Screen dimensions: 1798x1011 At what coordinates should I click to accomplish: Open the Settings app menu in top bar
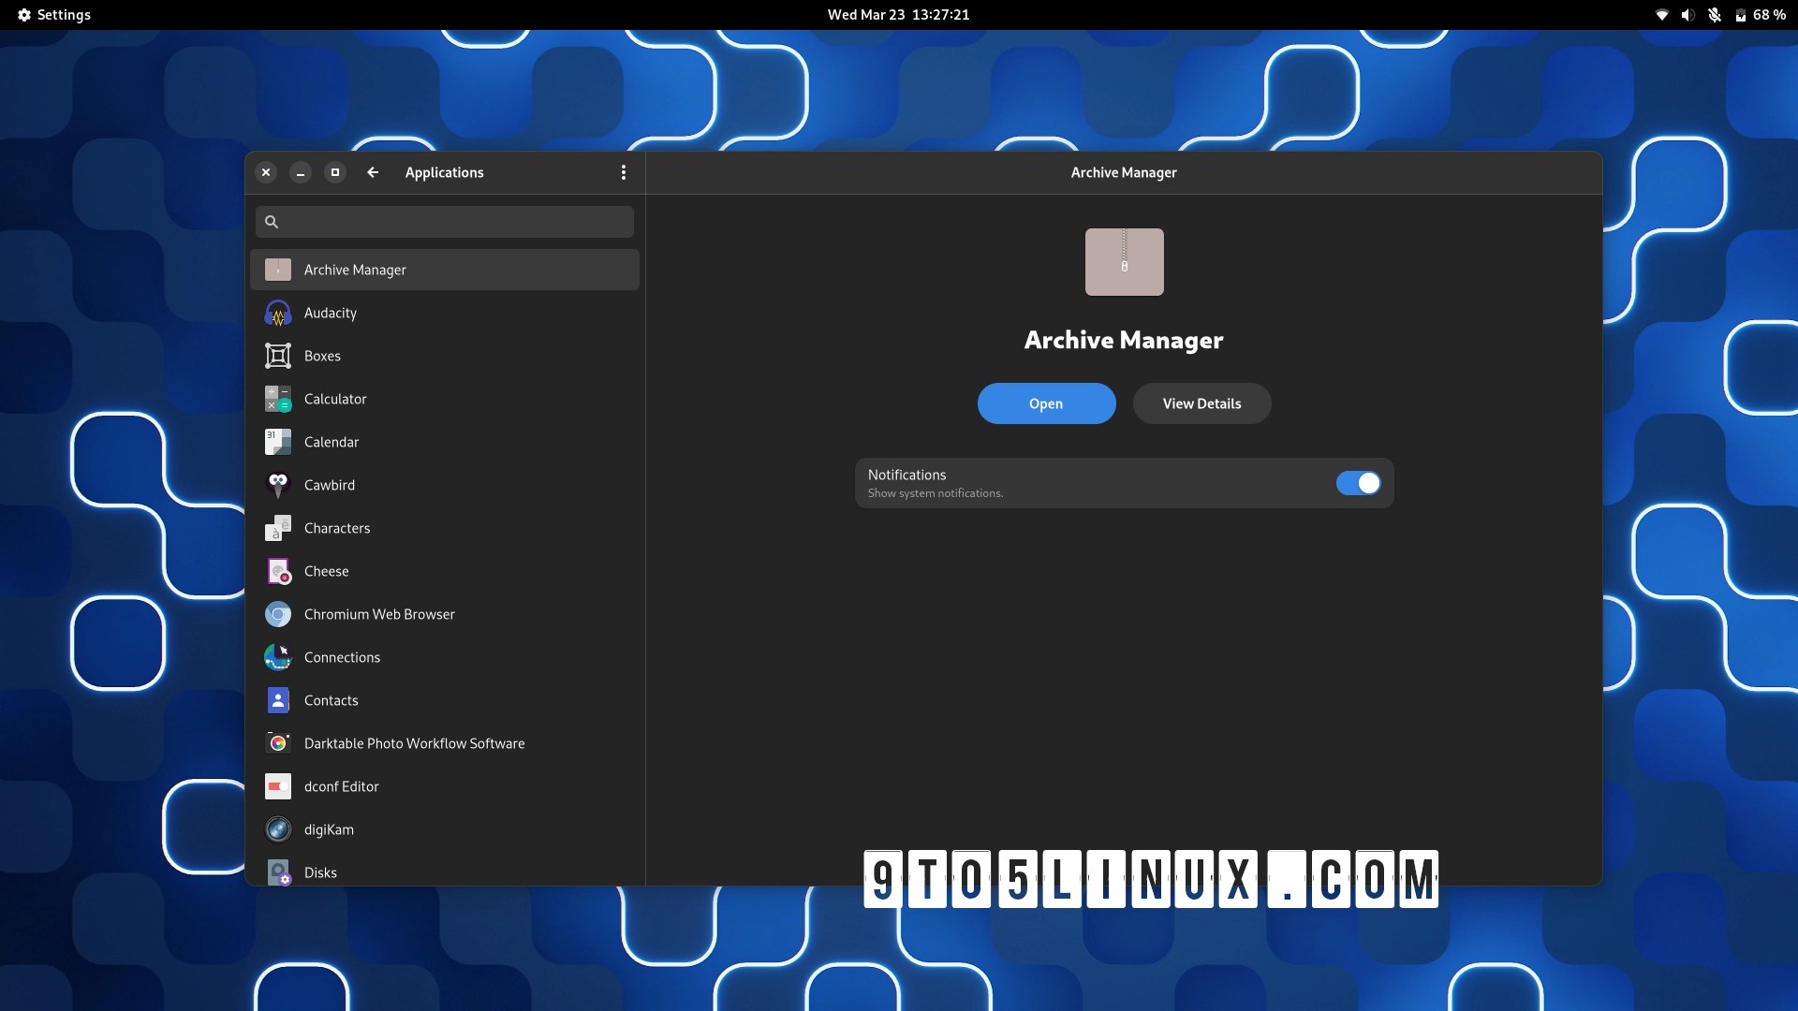54,15
